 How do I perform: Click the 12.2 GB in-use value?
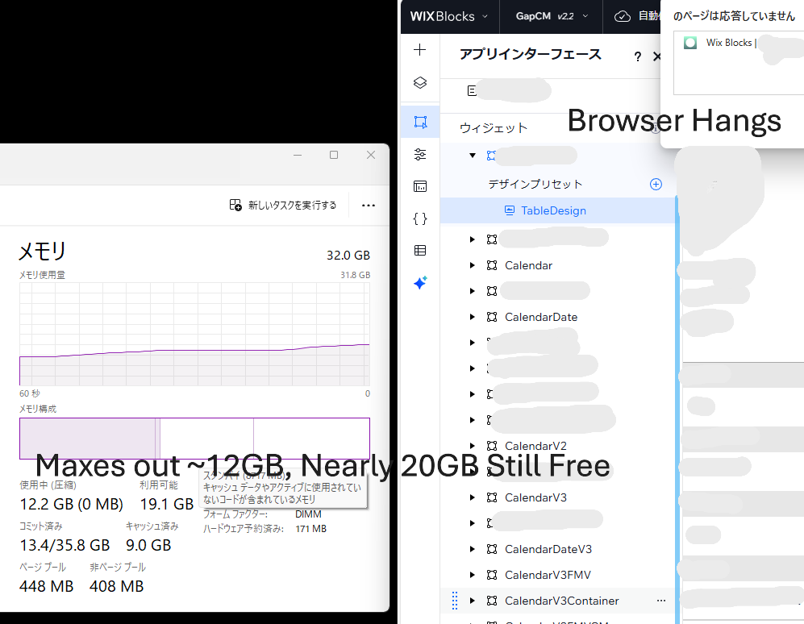(x=71, y=504)
